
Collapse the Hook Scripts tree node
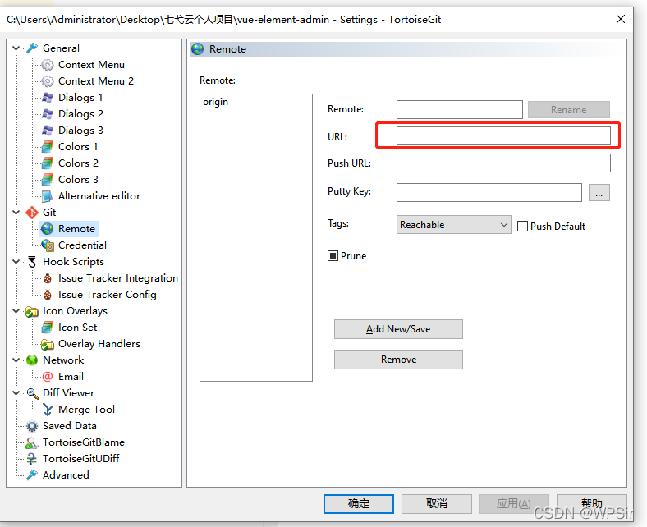click(16, 262)
